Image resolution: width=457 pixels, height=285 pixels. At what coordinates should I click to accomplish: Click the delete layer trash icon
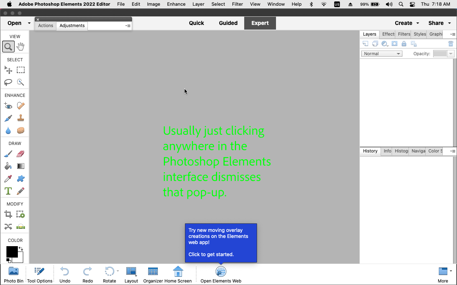451,43
